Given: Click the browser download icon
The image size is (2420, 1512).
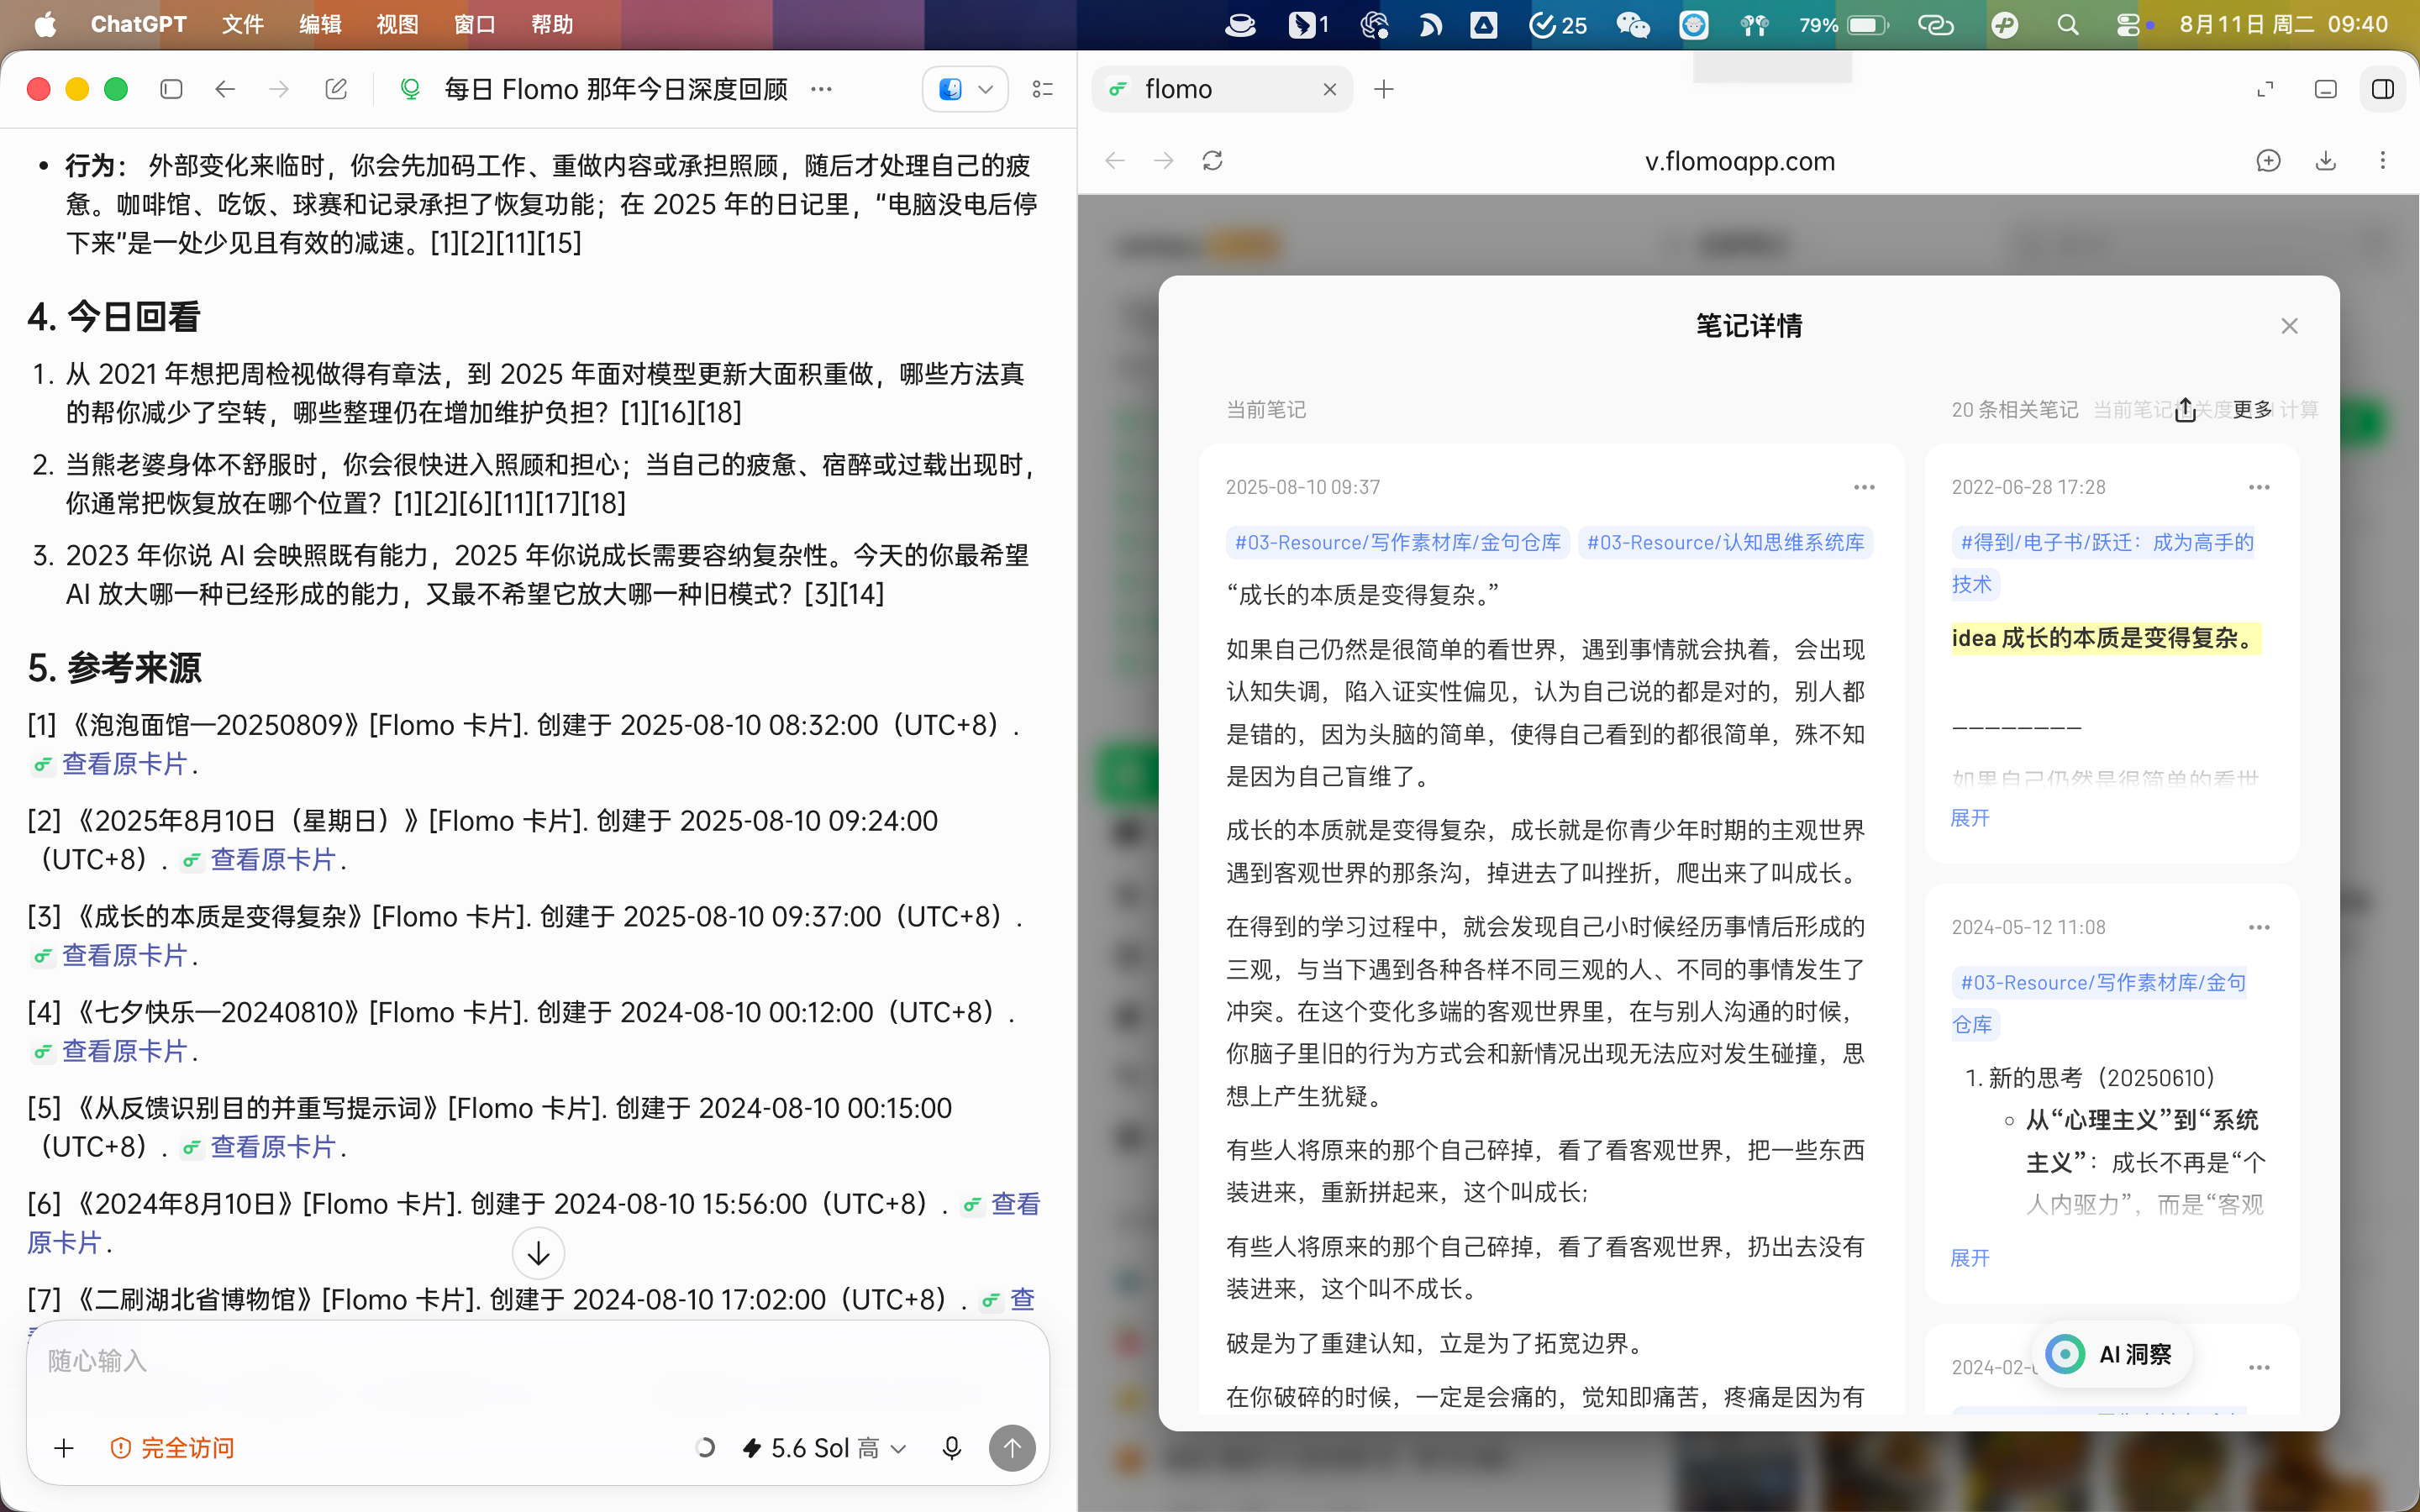Looking at the screenshot, I should click(2326, 161).
